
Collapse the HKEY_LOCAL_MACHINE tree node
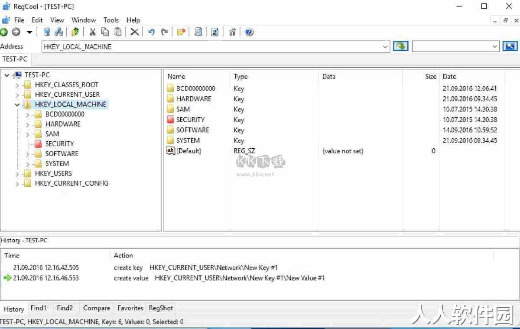[x=17, y=104]
